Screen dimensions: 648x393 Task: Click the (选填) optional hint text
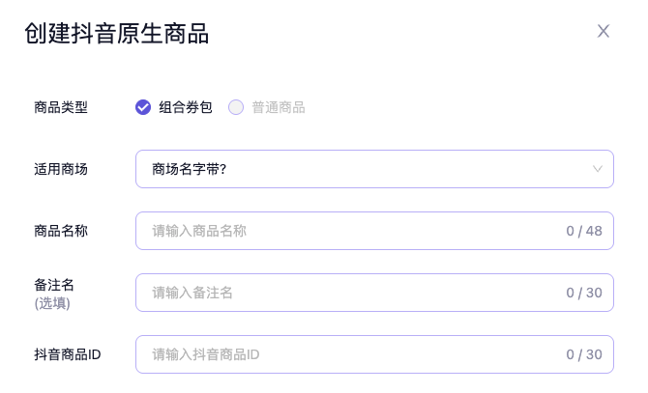(52, 302)
